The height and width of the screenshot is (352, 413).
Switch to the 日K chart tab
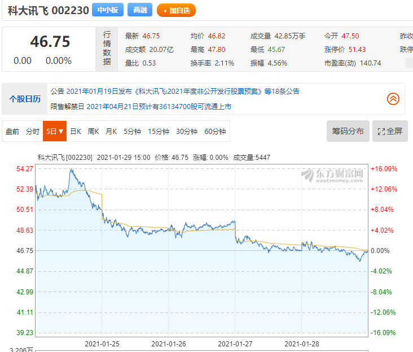(x=76, y=131)
